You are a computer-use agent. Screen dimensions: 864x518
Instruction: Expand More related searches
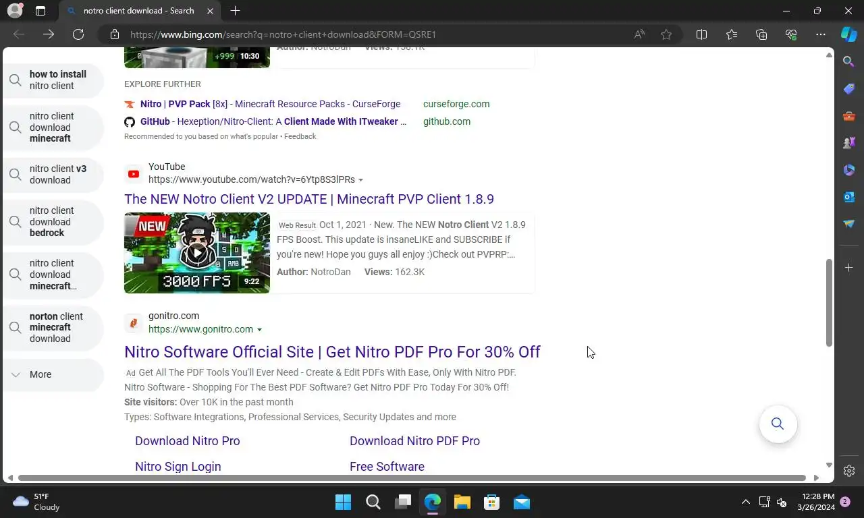[x=53, y=374]
